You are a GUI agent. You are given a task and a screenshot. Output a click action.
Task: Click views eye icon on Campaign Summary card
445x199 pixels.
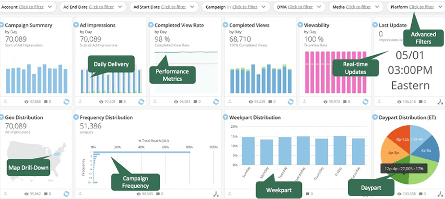tap(27, 102)
